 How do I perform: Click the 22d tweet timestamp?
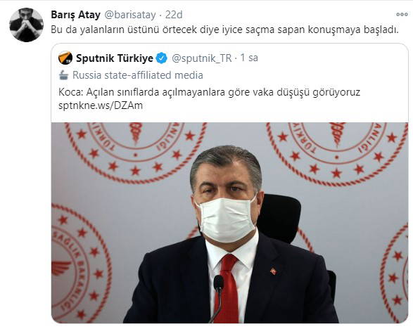click(x=174, y=15)
